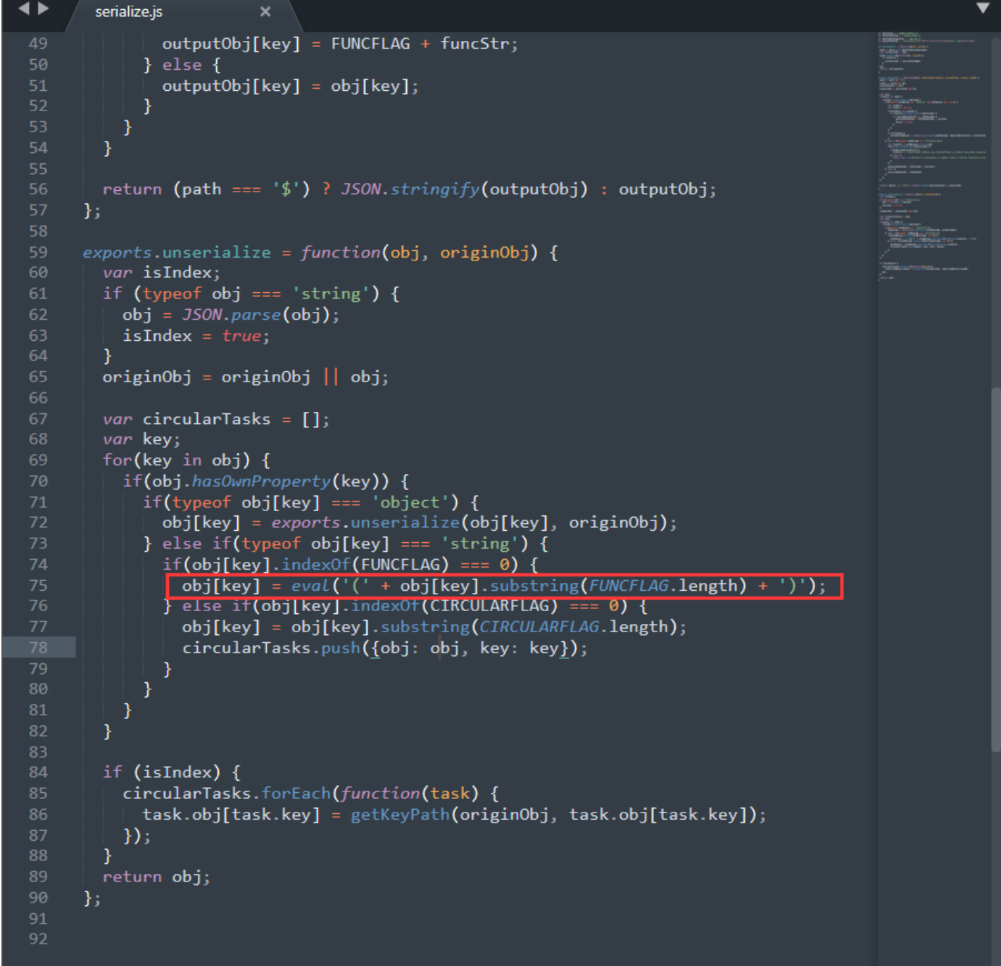Image resolution: width=1001 pixels, height=966 pixels.
Task: Click line number 75 in the gutter
Action: (39, 585)
